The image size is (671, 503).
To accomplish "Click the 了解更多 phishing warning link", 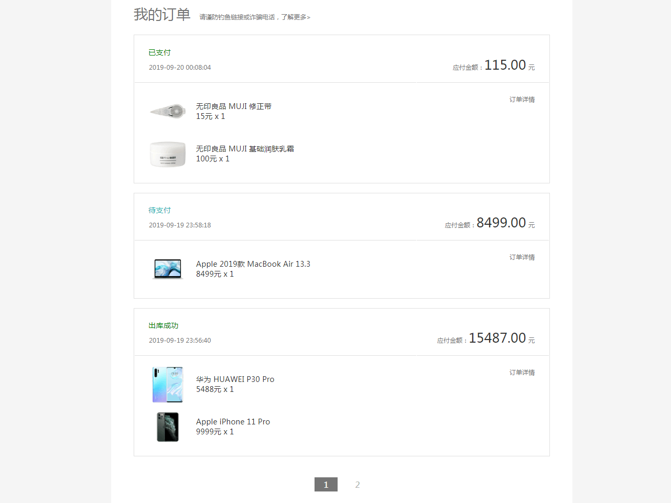I will click(297, 17).
